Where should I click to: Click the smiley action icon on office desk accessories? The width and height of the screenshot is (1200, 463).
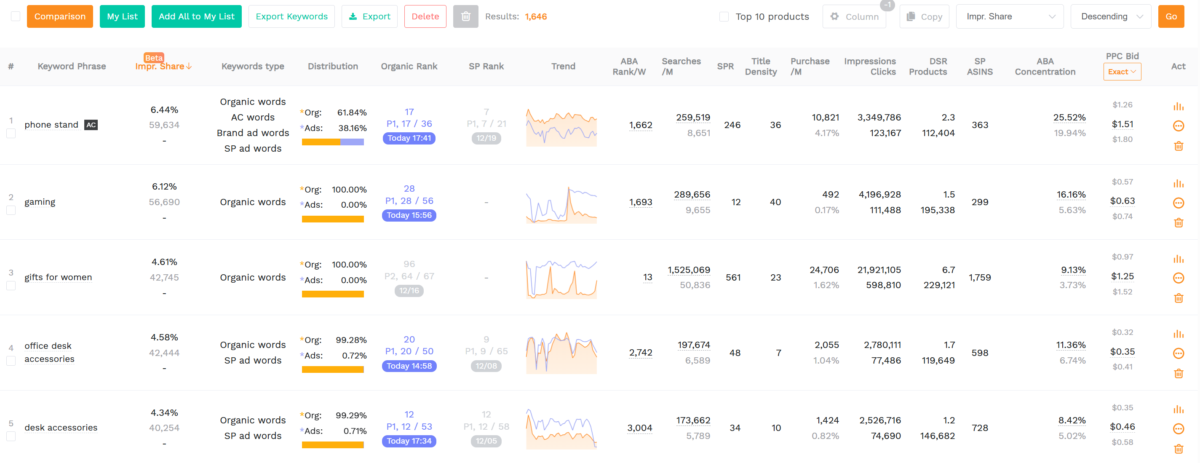coord(1179,353)
